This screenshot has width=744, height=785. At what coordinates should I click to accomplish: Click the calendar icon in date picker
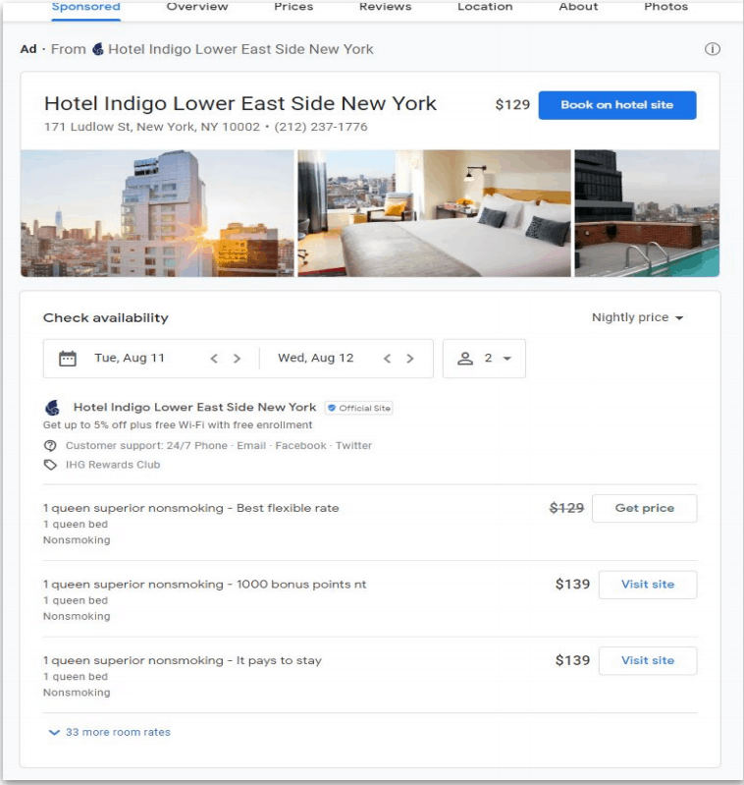[x=68, y=359]
